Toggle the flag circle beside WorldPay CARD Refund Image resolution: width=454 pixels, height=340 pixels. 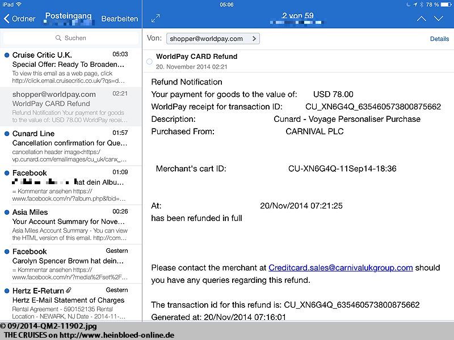[149, 61]
